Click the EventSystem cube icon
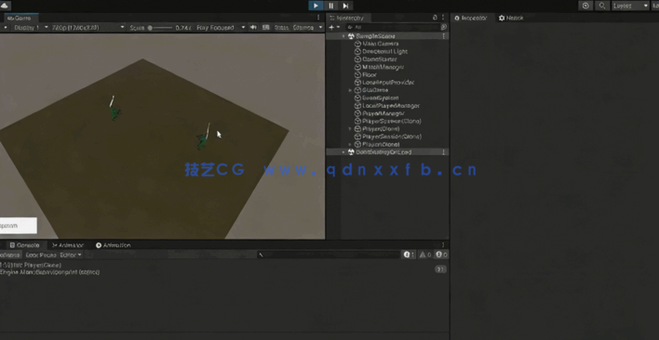The height and width of the screenshot is (340, 659). [x=357, y=98]
